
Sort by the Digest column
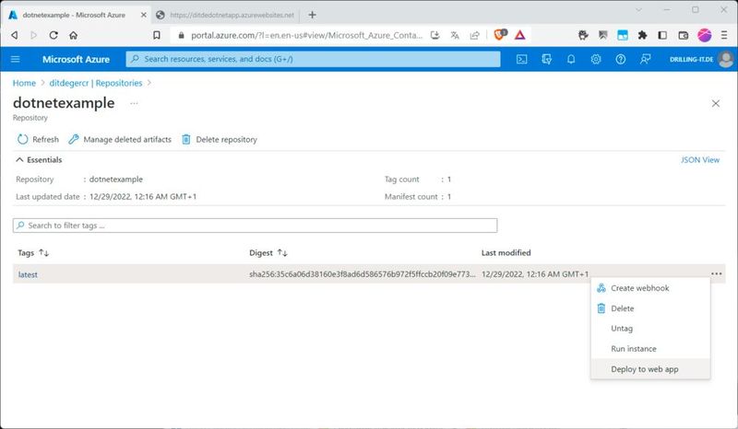coord(268,253)
